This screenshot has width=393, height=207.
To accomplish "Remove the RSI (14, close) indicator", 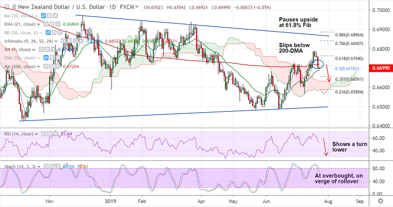I will 56,134.
